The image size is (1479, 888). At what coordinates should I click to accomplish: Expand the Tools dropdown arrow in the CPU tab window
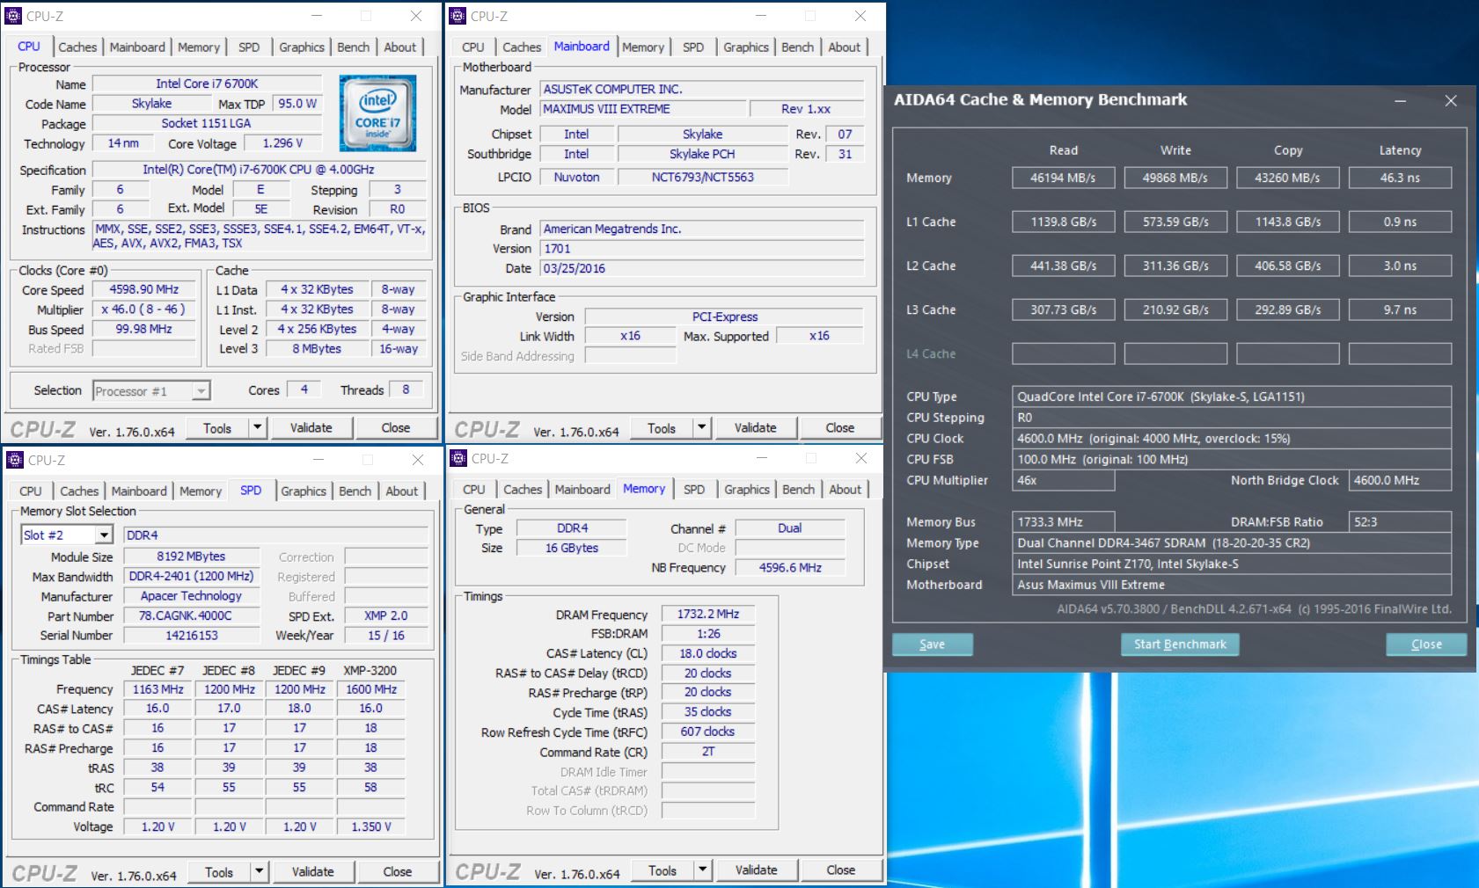pyautogui.click(x=258, y=428)
